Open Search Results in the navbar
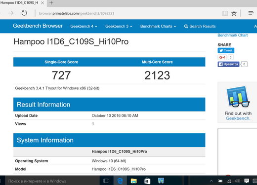257x185 pixels. pos(200,26)
